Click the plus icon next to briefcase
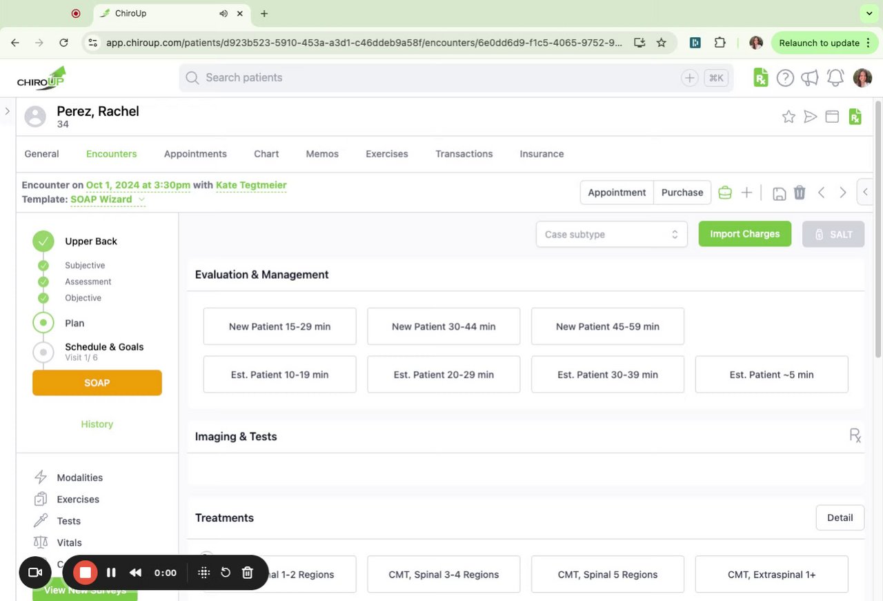 coord(746,193)
